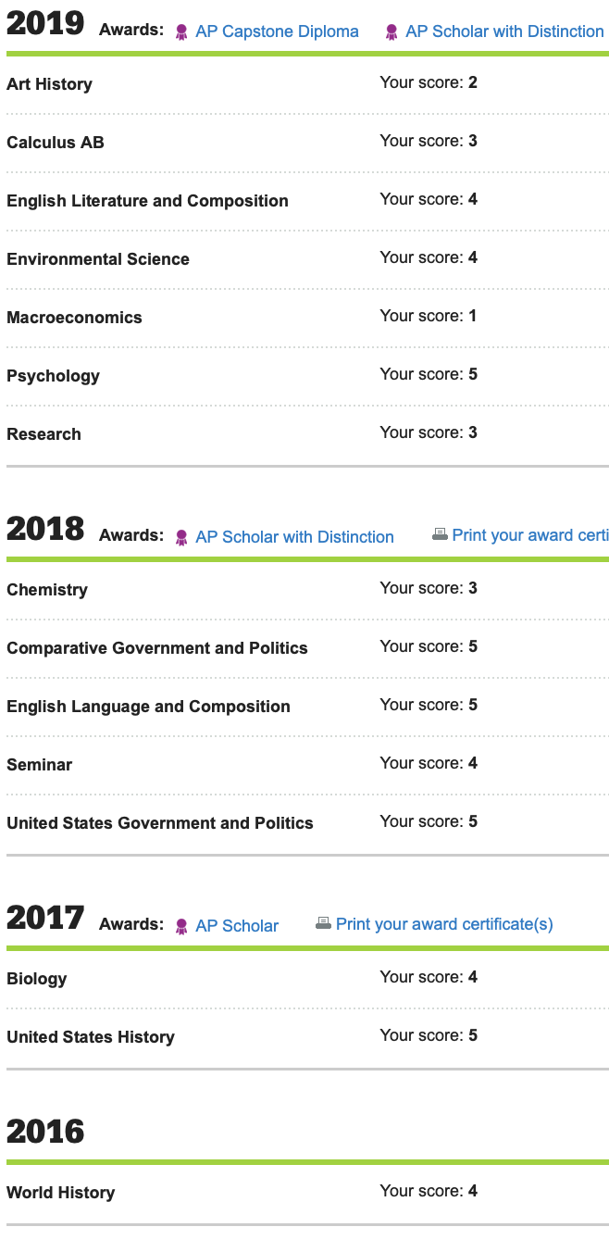Image resolution: width=609 pixels, height=1252 pixels.
Task: Open the AP Capstone Diploma award link
Action: coord(277,31)
